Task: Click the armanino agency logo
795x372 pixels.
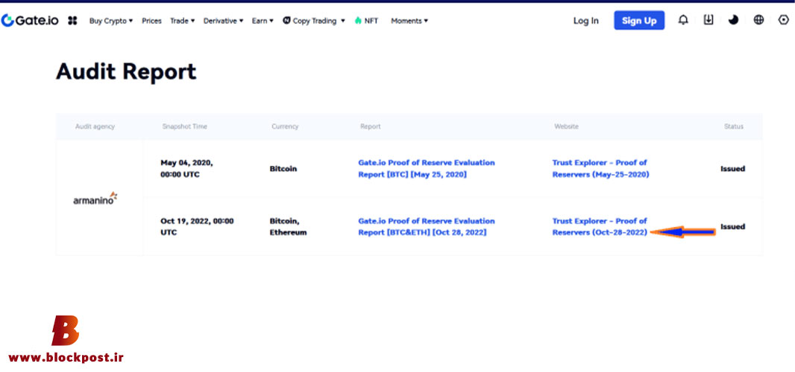Action: pyautogui.click(x=95, y=199)
